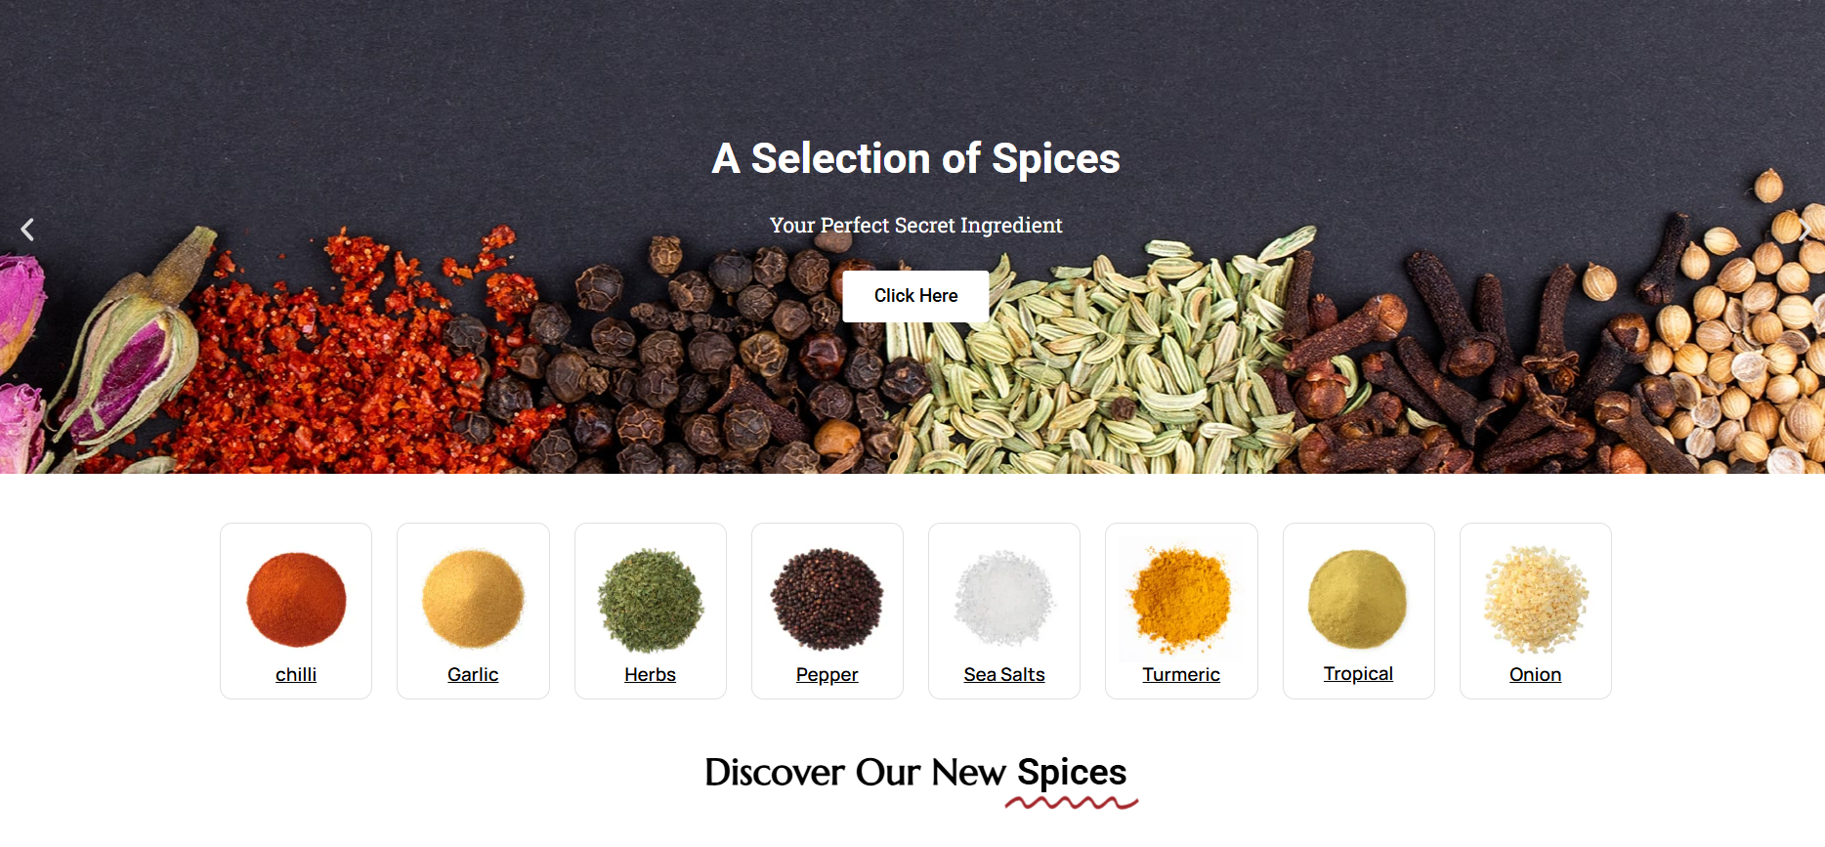Pick the orange Turmeric powder image
Image resolution: width=1825 pixels, height=847 pixels.
pos(1181,599)
